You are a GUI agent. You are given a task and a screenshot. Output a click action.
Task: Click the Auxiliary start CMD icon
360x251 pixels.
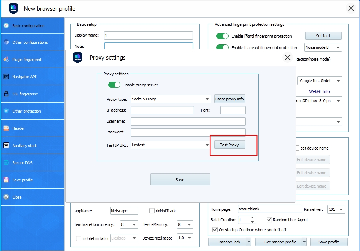tap(6, 146)
